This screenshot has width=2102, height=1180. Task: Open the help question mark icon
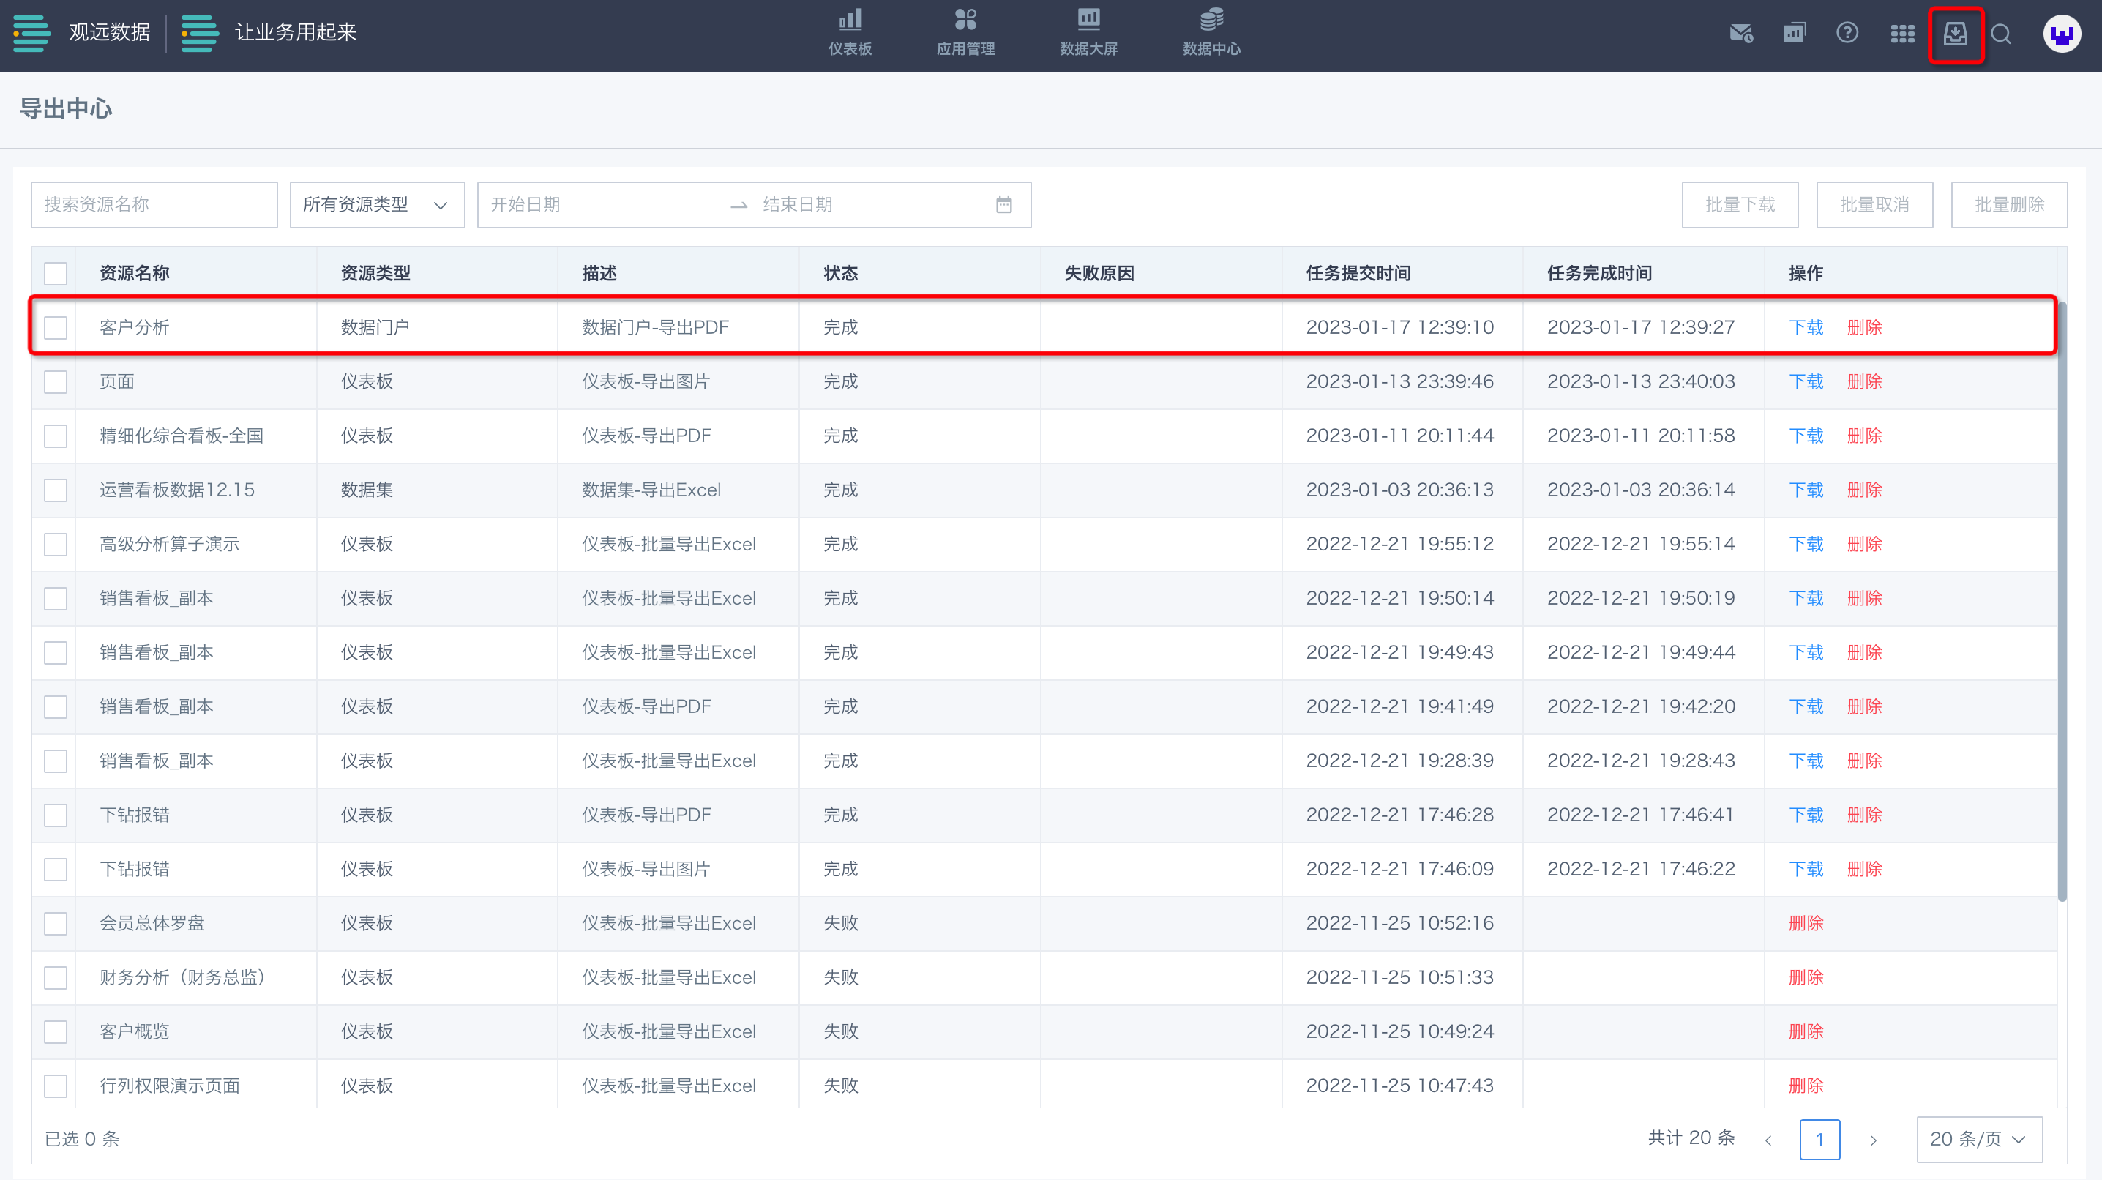[x=1847, y=34]
